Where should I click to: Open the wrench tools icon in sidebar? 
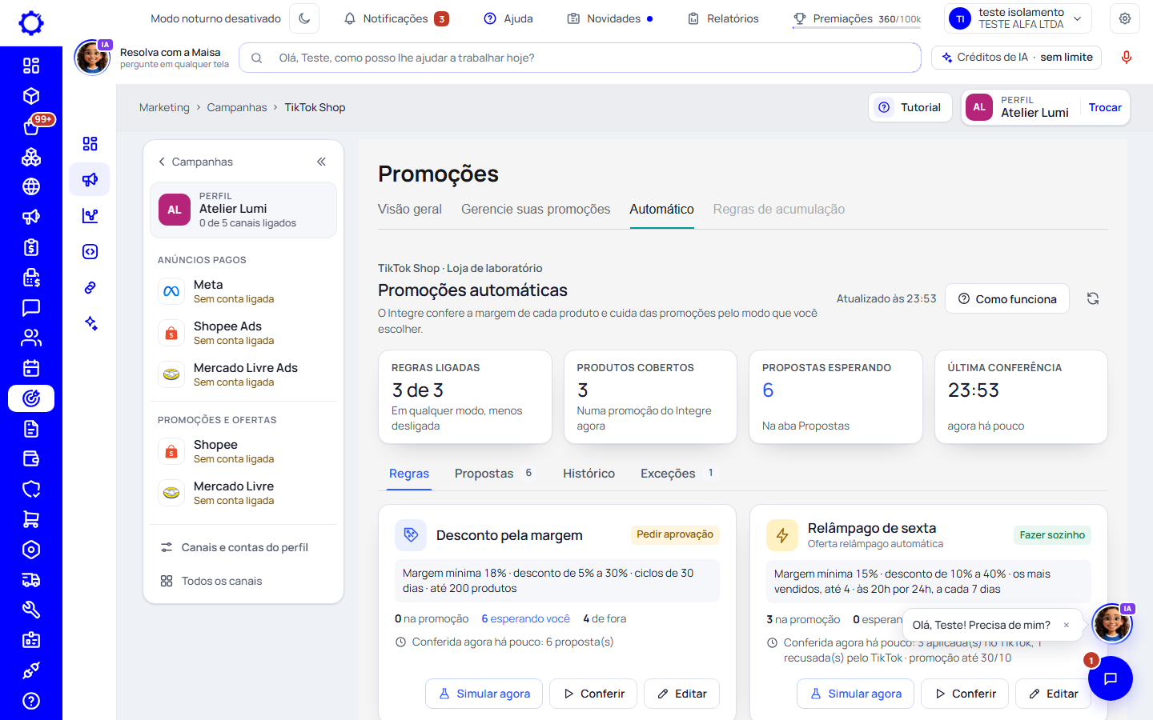pos(31,610)
